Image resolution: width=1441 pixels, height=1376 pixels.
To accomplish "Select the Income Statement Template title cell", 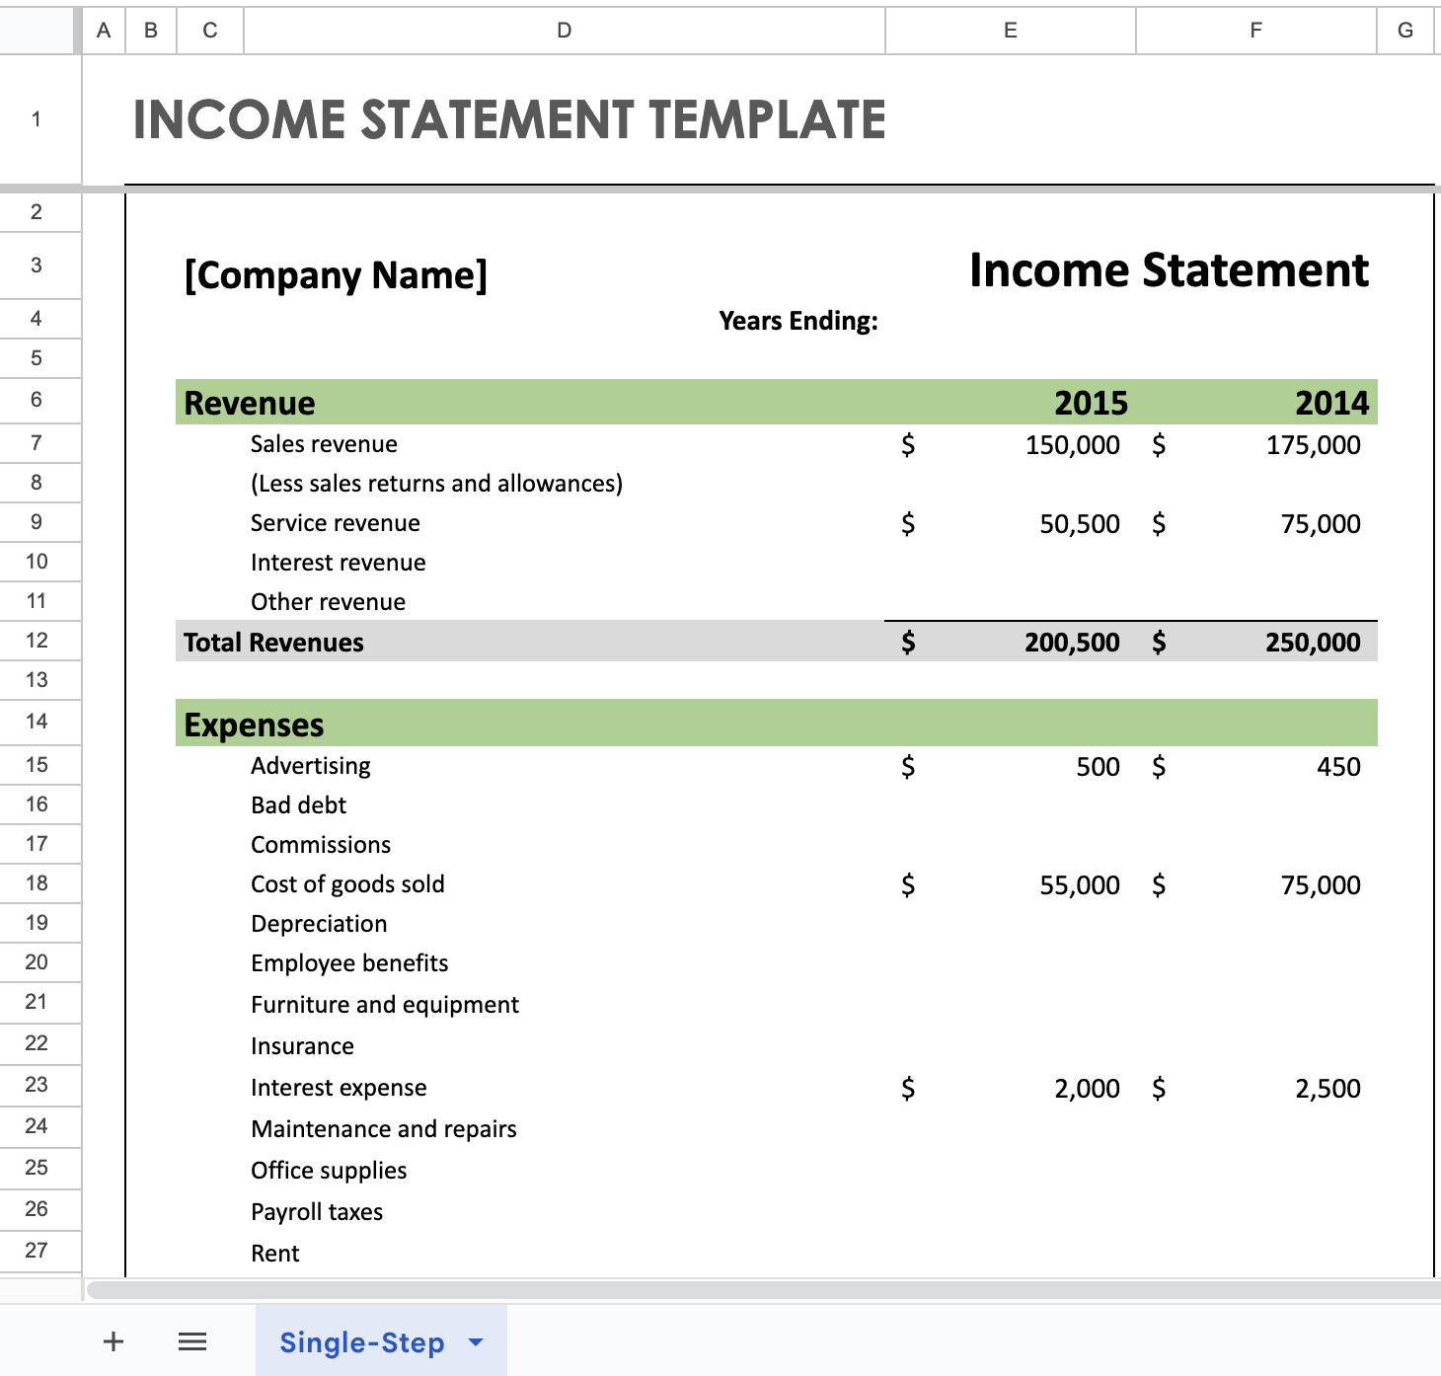I will [x=509, y=120].
